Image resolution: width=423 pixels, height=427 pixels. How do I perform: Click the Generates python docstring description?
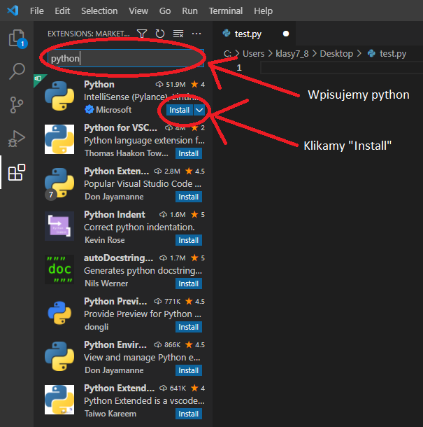pos(143,271)
